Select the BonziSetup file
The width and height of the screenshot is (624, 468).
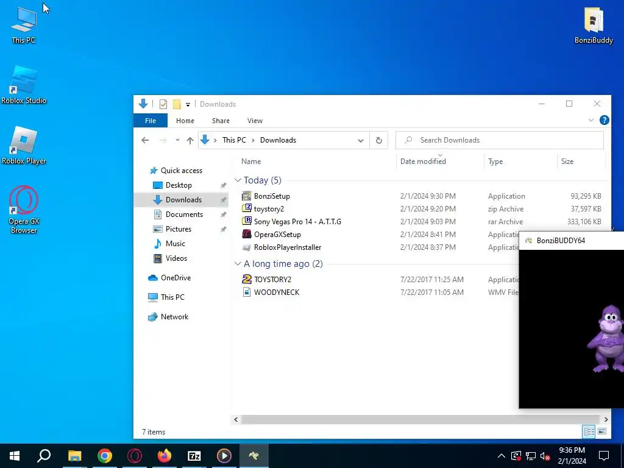[x=272, y=196]
